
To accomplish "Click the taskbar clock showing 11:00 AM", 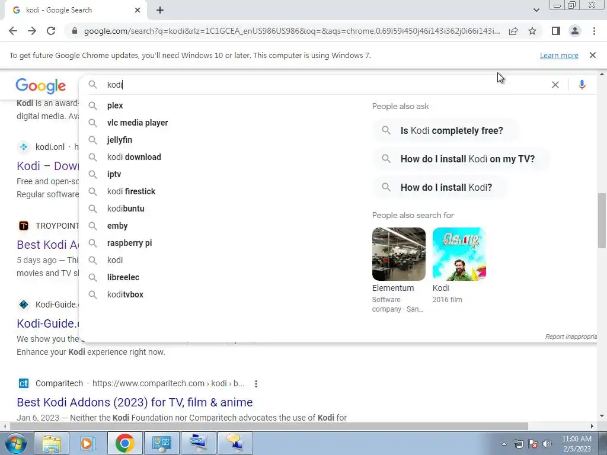I will pyautogui.click(x=576, y=444).
